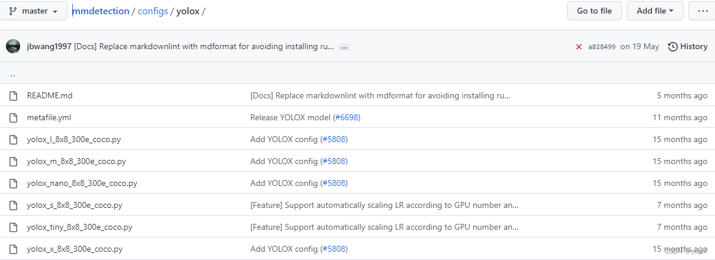Viewport: 715px width, 260px height.
Task: Go to mmdetection repository root breadcrumb
Action: [x=100, y=11]
